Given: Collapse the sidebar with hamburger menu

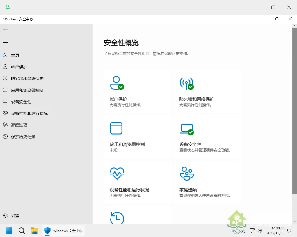Looking at the screenshot, I should click(5, 41).
